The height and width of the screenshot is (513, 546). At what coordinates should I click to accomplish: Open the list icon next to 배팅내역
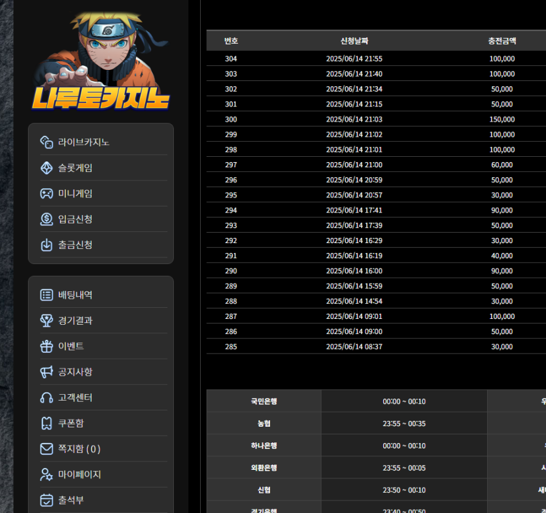[x=46, y=295]
